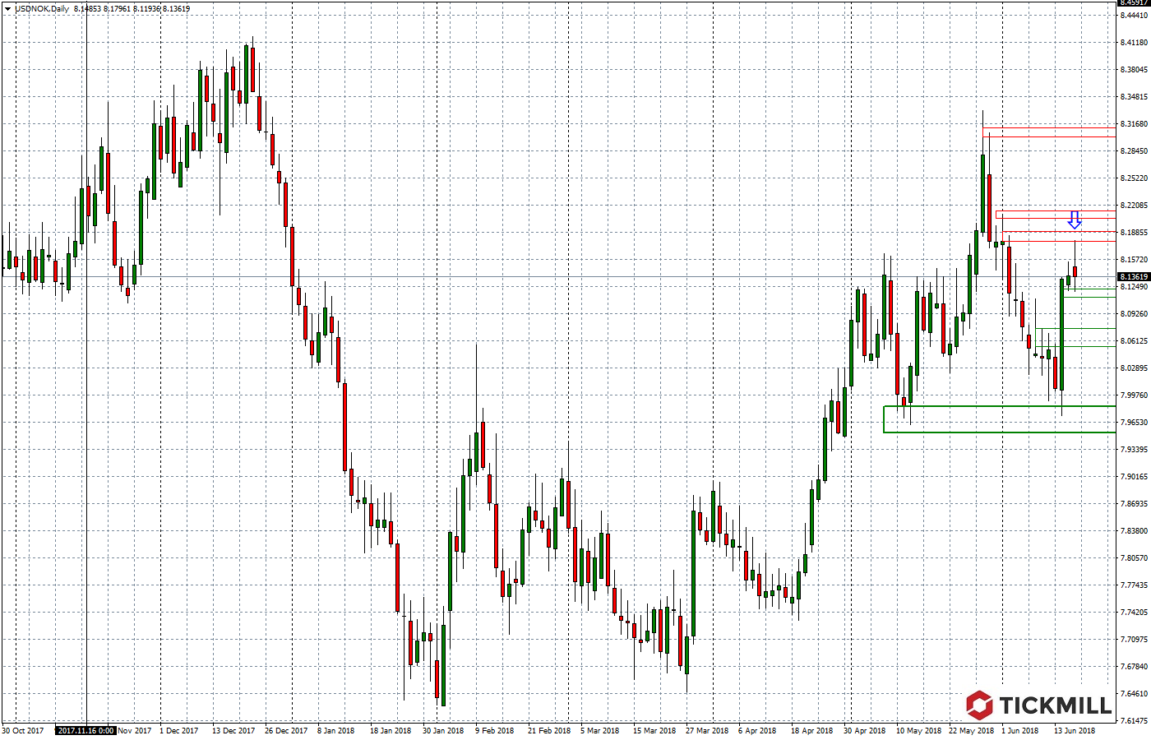1151x740 pixels.
Task: Click price scale value 8.38045
Action: tap(1134, 70)
